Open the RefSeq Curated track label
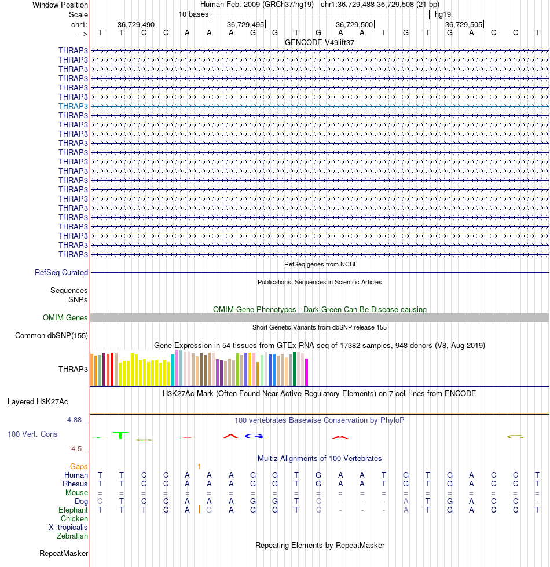The image size is (550, 567). click(61, 272)
